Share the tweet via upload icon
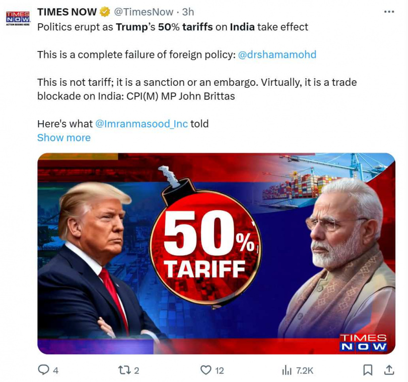This screenshot has height=382, width=408. click(389, 370)
